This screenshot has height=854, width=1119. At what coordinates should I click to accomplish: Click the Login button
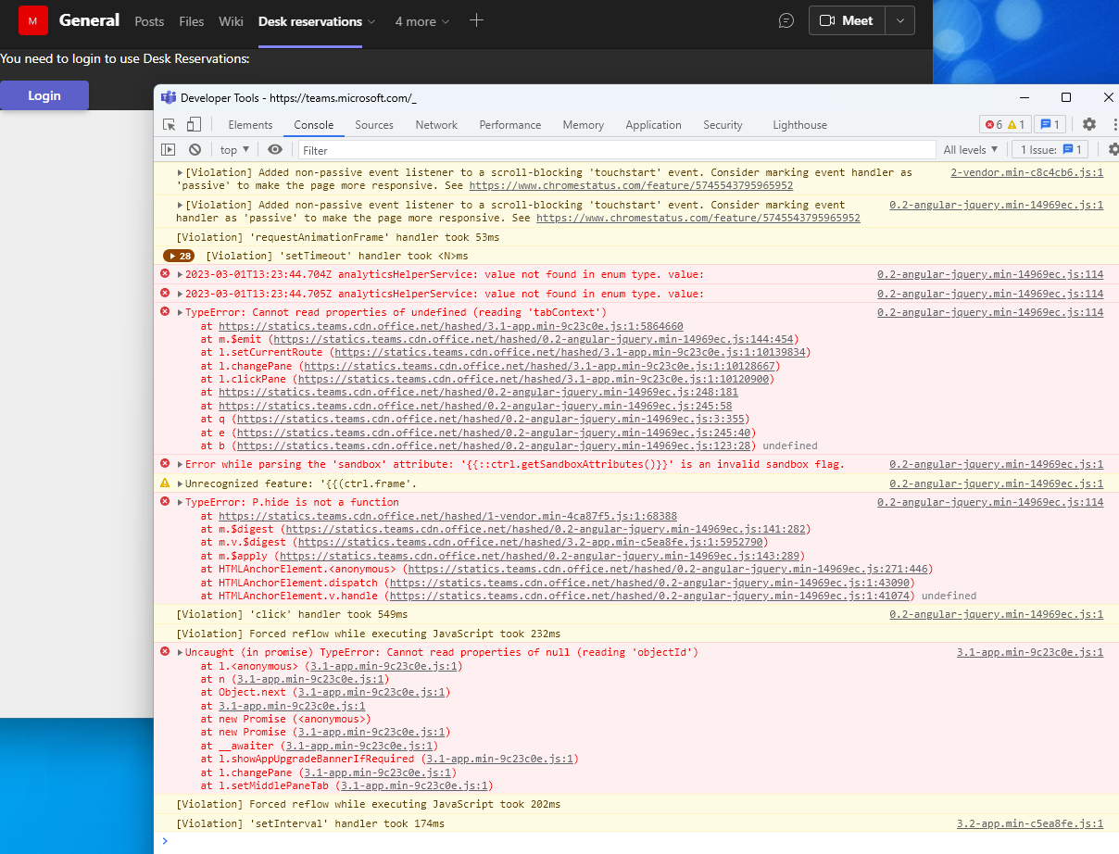tap(44, 95)
